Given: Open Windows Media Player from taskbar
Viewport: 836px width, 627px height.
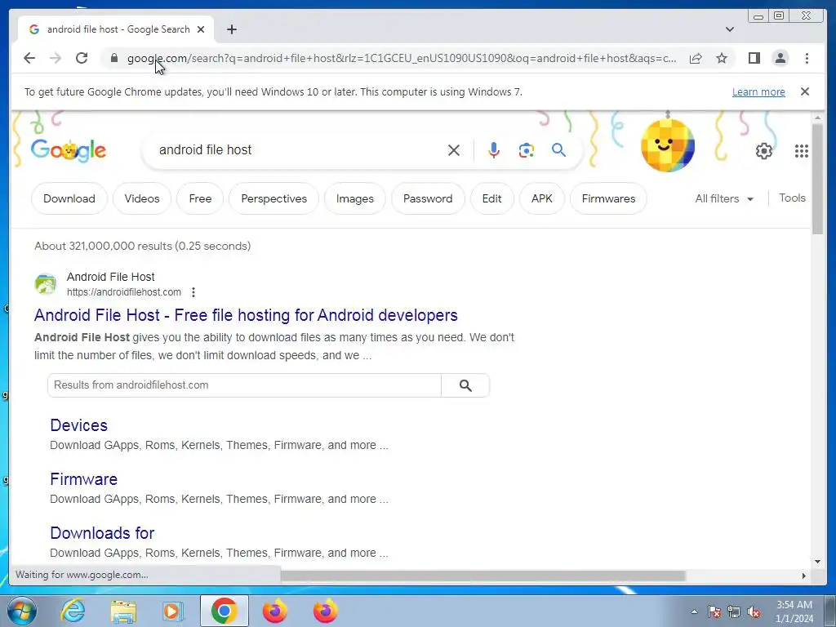Looking at the screenshot, I should tap(173, 611).
